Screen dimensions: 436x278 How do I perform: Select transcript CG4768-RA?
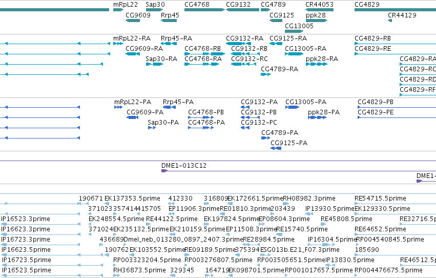point(201,64)
